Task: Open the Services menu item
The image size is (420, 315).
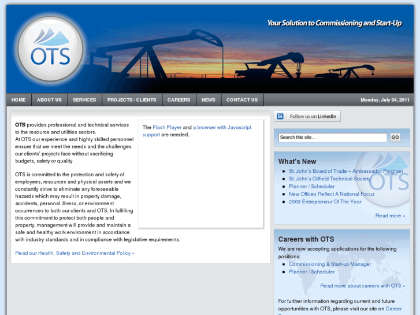Action: pos(84,100)
